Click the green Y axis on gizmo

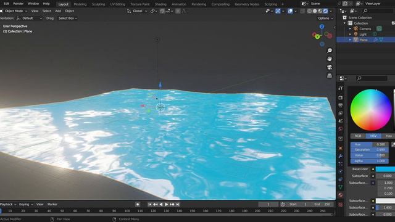pyautogui.click(x=317, y=37)
